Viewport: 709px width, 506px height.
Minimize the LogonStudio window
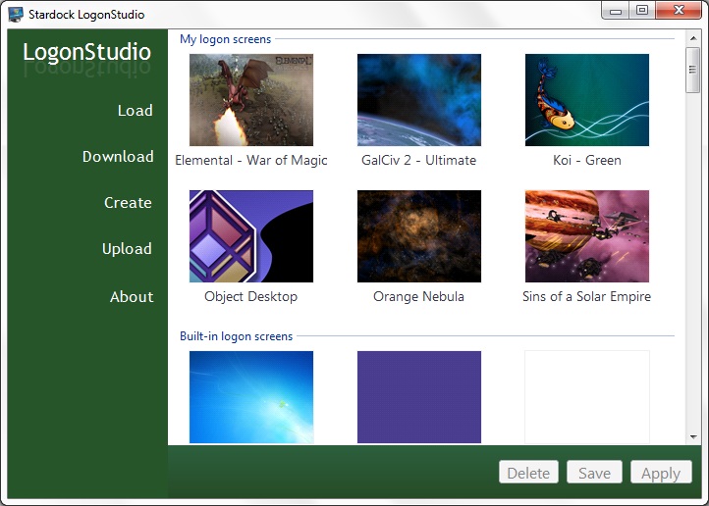pyautogui.click(x=616, y=11)
